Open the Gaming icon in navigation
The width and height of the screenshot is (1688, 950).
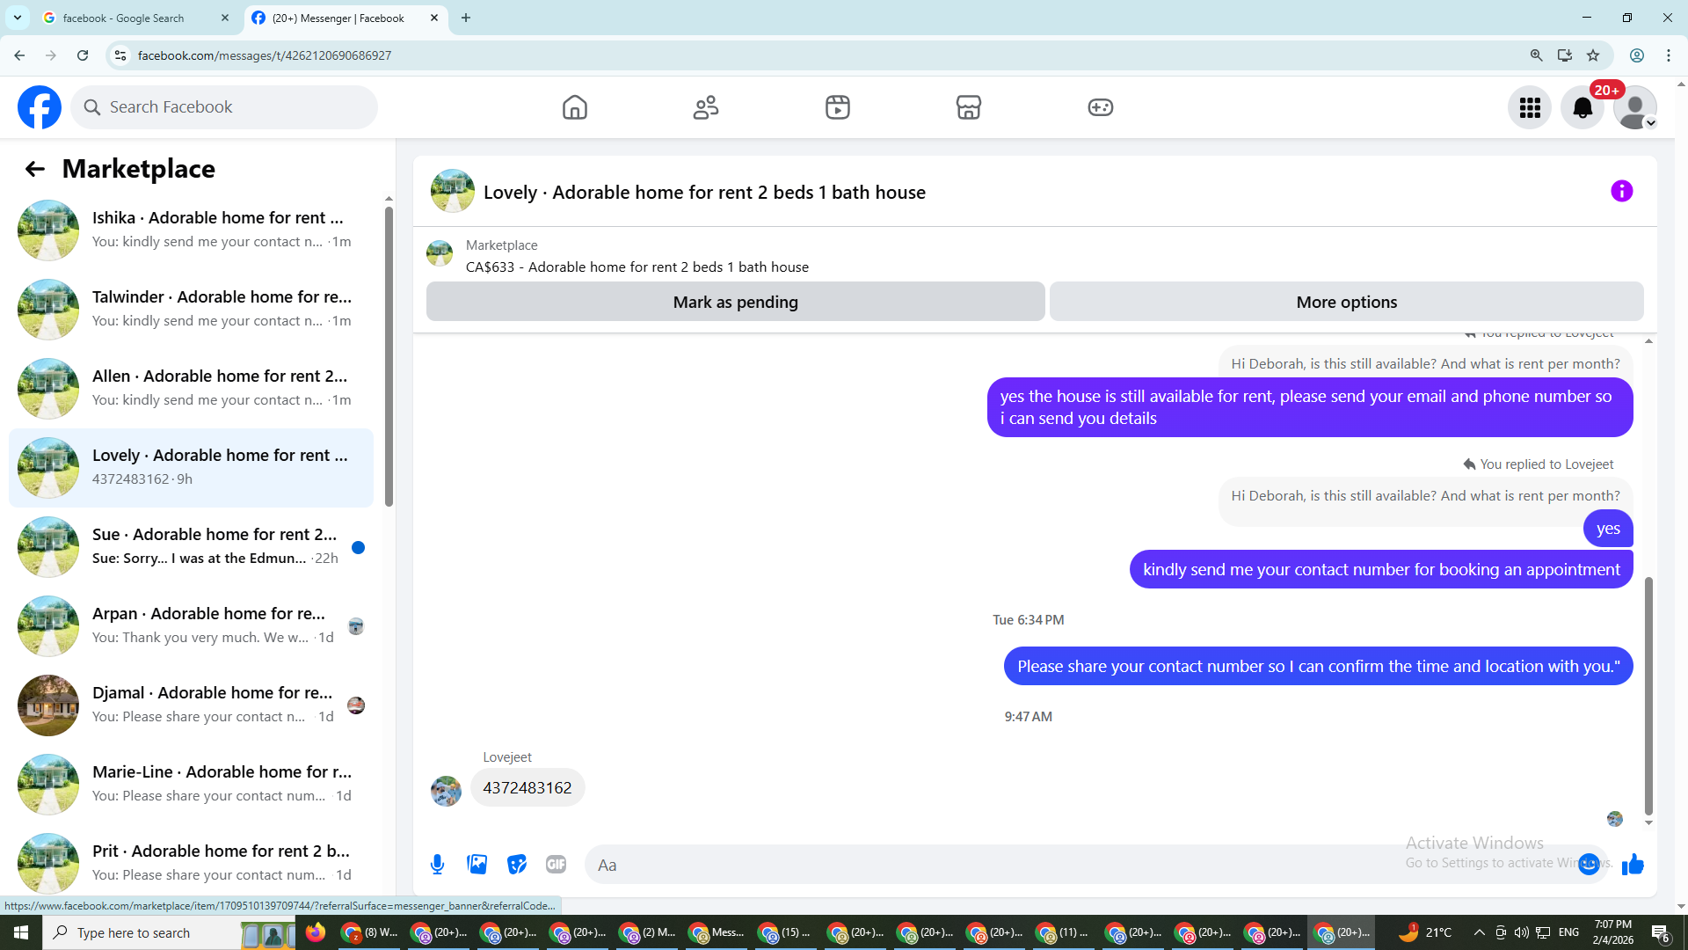point(1100,107)
